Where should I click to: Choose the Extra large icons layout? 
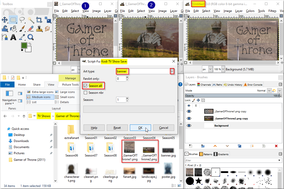coord(40,92)
